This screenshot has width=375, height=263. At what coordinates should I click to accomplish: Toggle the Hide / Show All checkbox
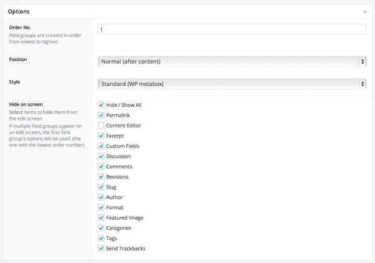tap(101, 105)
